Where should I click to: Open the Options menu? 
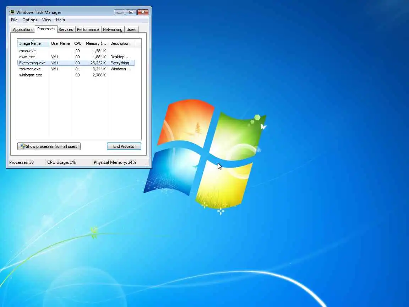30,20
